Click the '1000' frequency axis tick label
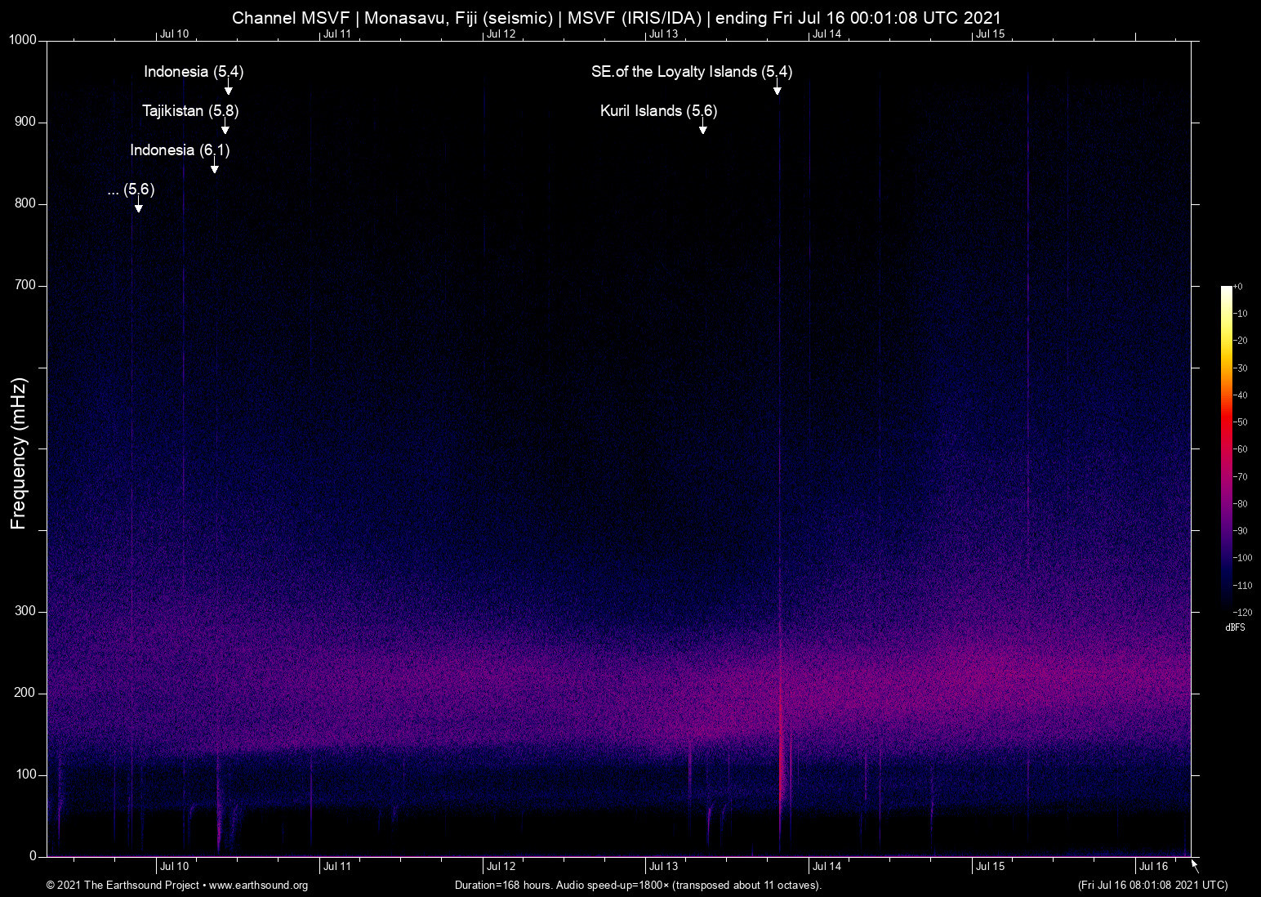This screenshot has width=1261, height=897. (x=23, y=41)
